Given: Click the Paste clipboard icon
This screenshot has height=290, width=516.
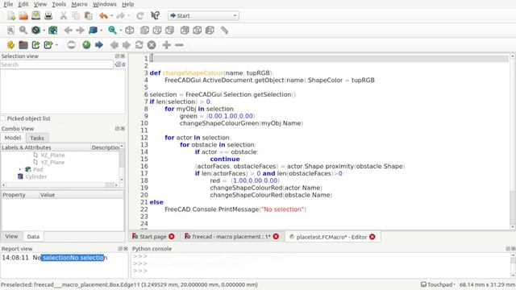Looking at the screenshot, I should click(88, 15).
